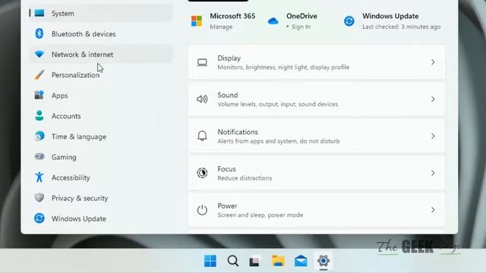This screenshot has width=486, height=273.
Task: Click 'Volume levels, output, input' description
Action: pyautogui.click(x=278, y=104)
